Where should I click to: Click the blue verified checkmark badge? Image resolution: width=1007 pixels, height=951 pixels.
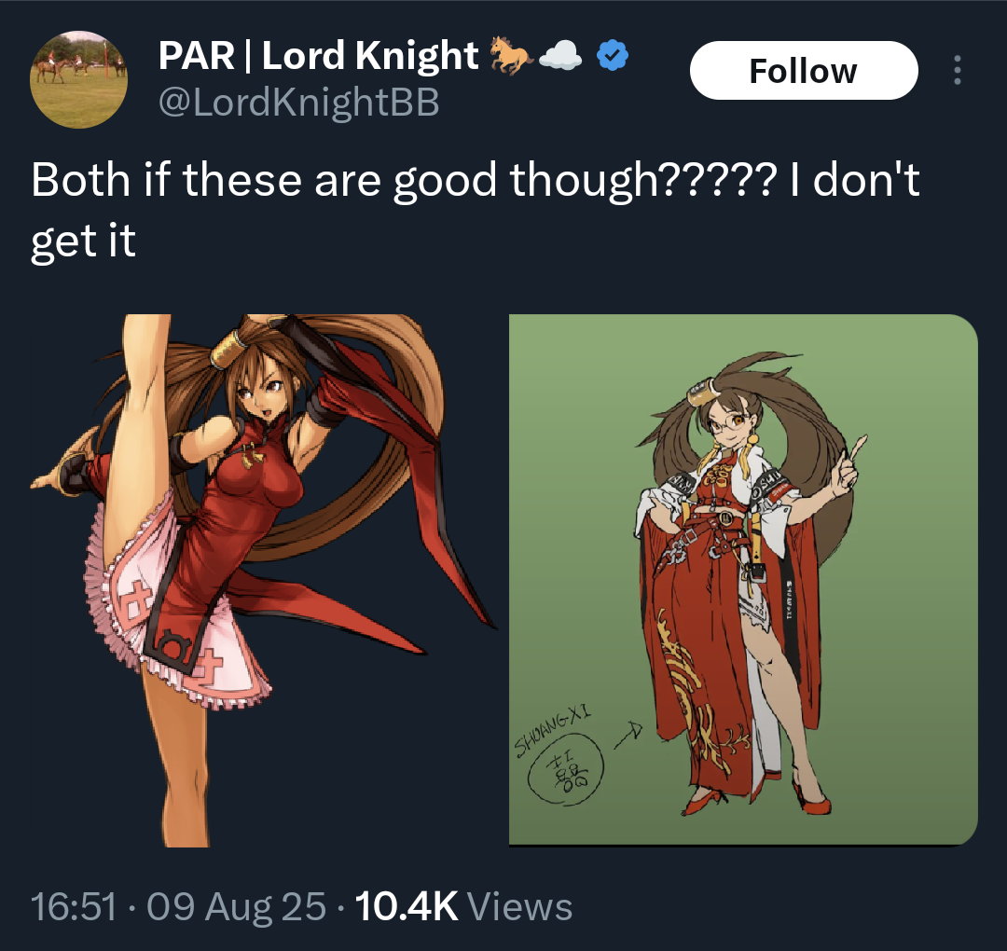(x=612, y=55)
